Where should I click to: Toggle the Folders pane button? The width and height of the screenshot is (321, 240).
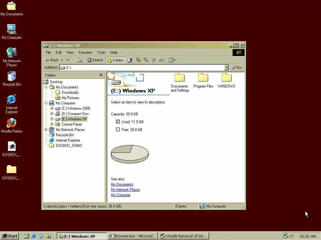(116, 60)
